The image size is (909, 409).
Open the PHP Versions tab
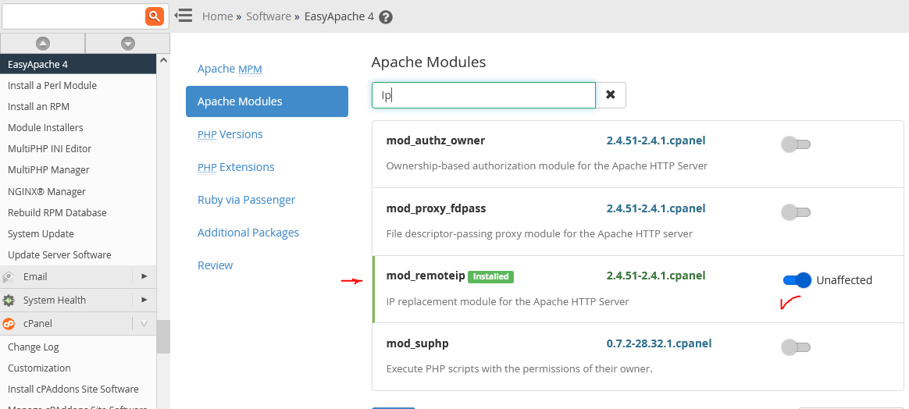pyautogui.click(x=230, y=134)
